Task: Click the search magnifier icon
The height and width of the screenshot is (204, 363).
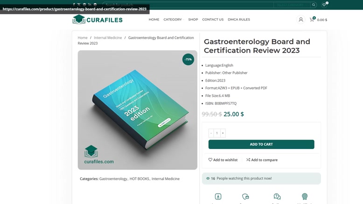Action: 314,5
